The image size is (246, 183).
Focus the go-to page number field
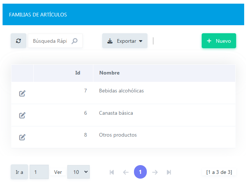tap(39, 172)
